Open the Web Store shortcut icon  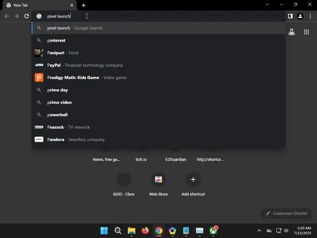tap(158, 179)
